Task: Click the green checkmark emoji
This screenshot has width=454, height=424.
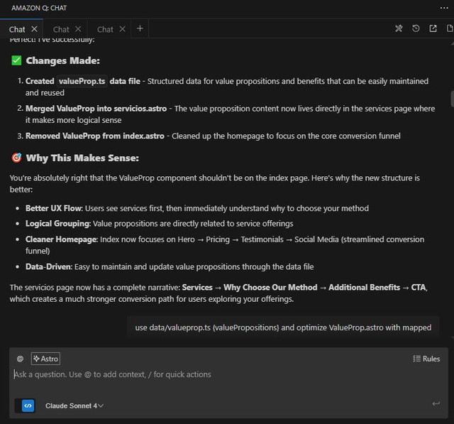Action: [16, 60]
